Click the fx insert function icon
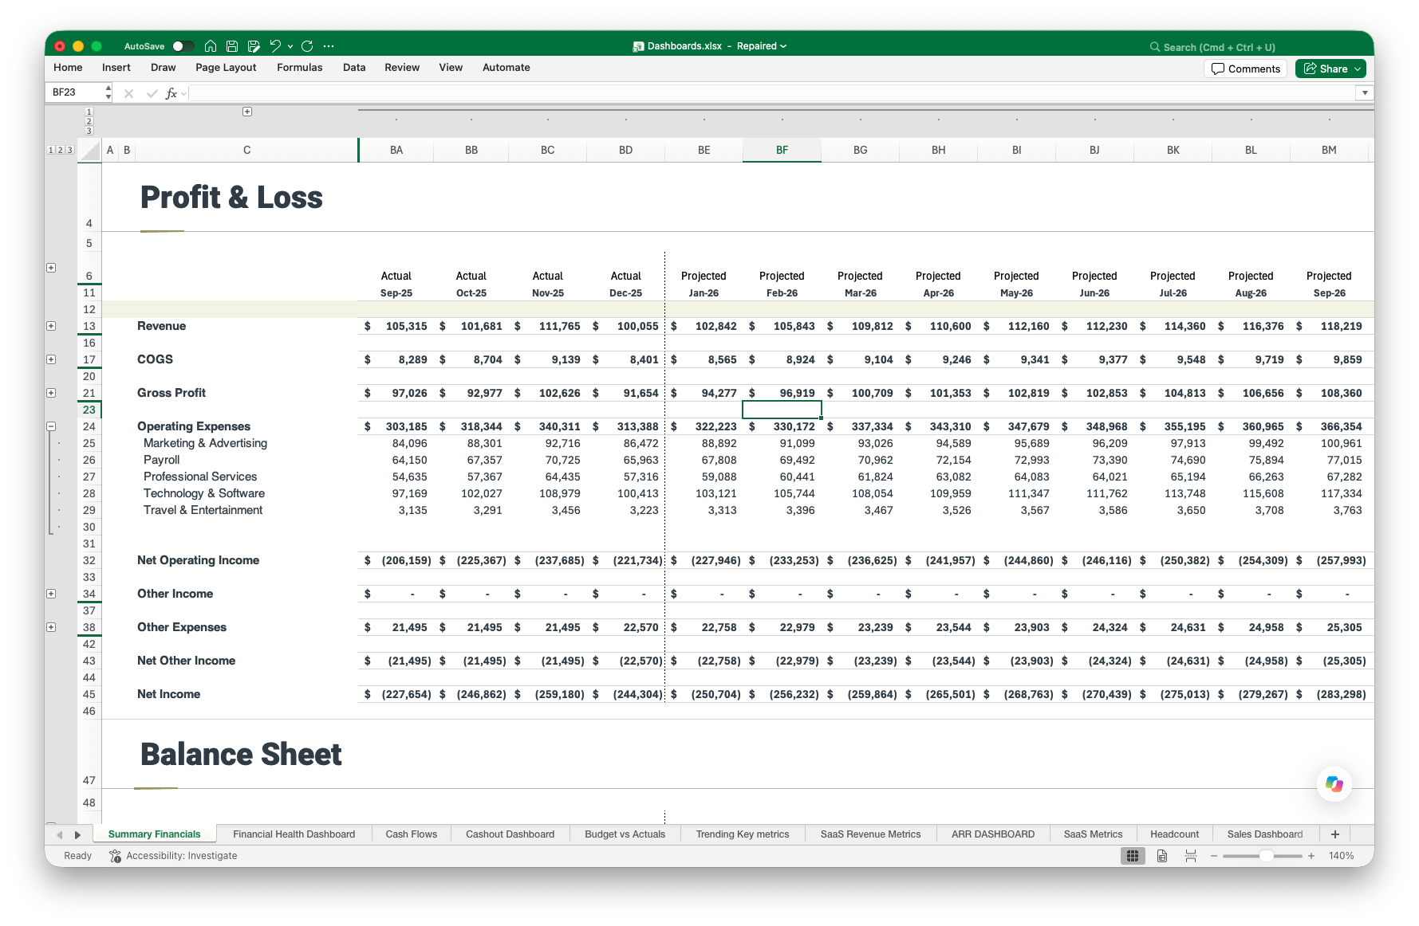Image resolution: width=1419 pixels, height=926 pixels. 171,93
